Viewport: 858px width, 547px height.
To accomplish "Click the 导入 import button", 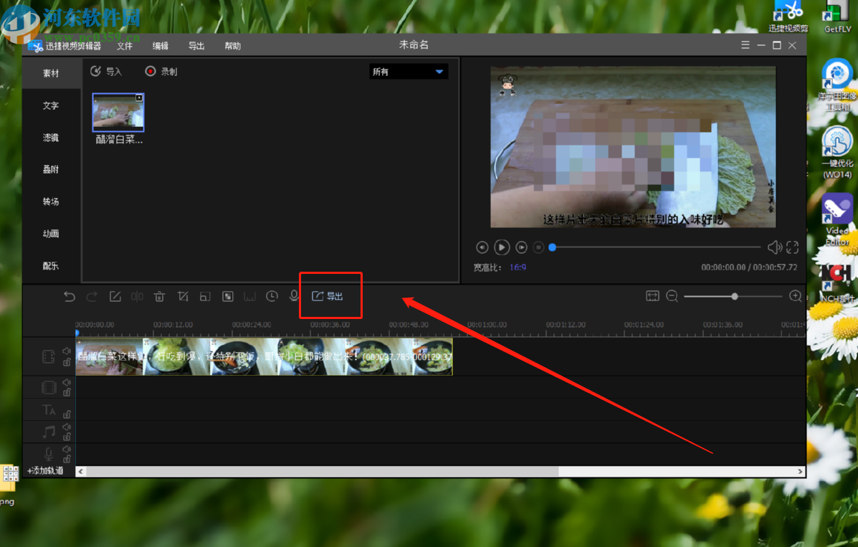I will 106,72.
